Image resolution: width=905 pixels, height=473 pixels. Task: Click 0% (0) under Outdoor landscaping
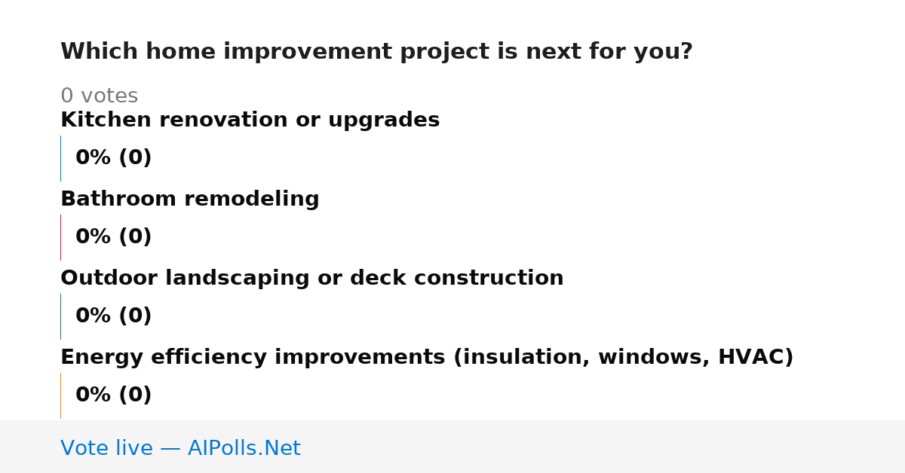114,316
